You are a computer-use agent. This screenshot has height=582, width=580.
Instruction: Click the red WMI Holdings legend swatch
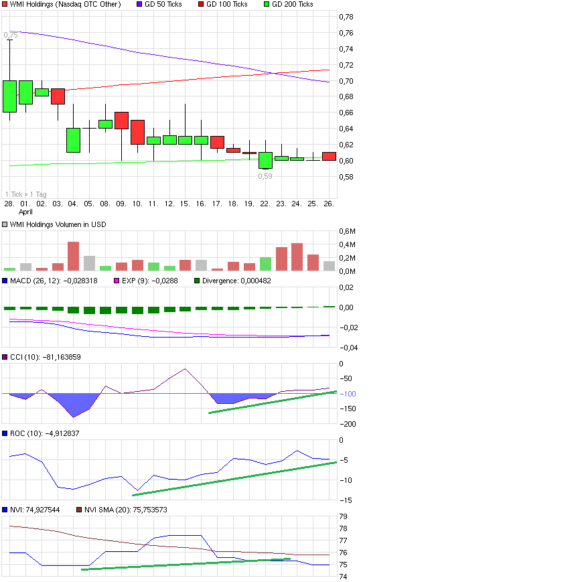(5, 5)
